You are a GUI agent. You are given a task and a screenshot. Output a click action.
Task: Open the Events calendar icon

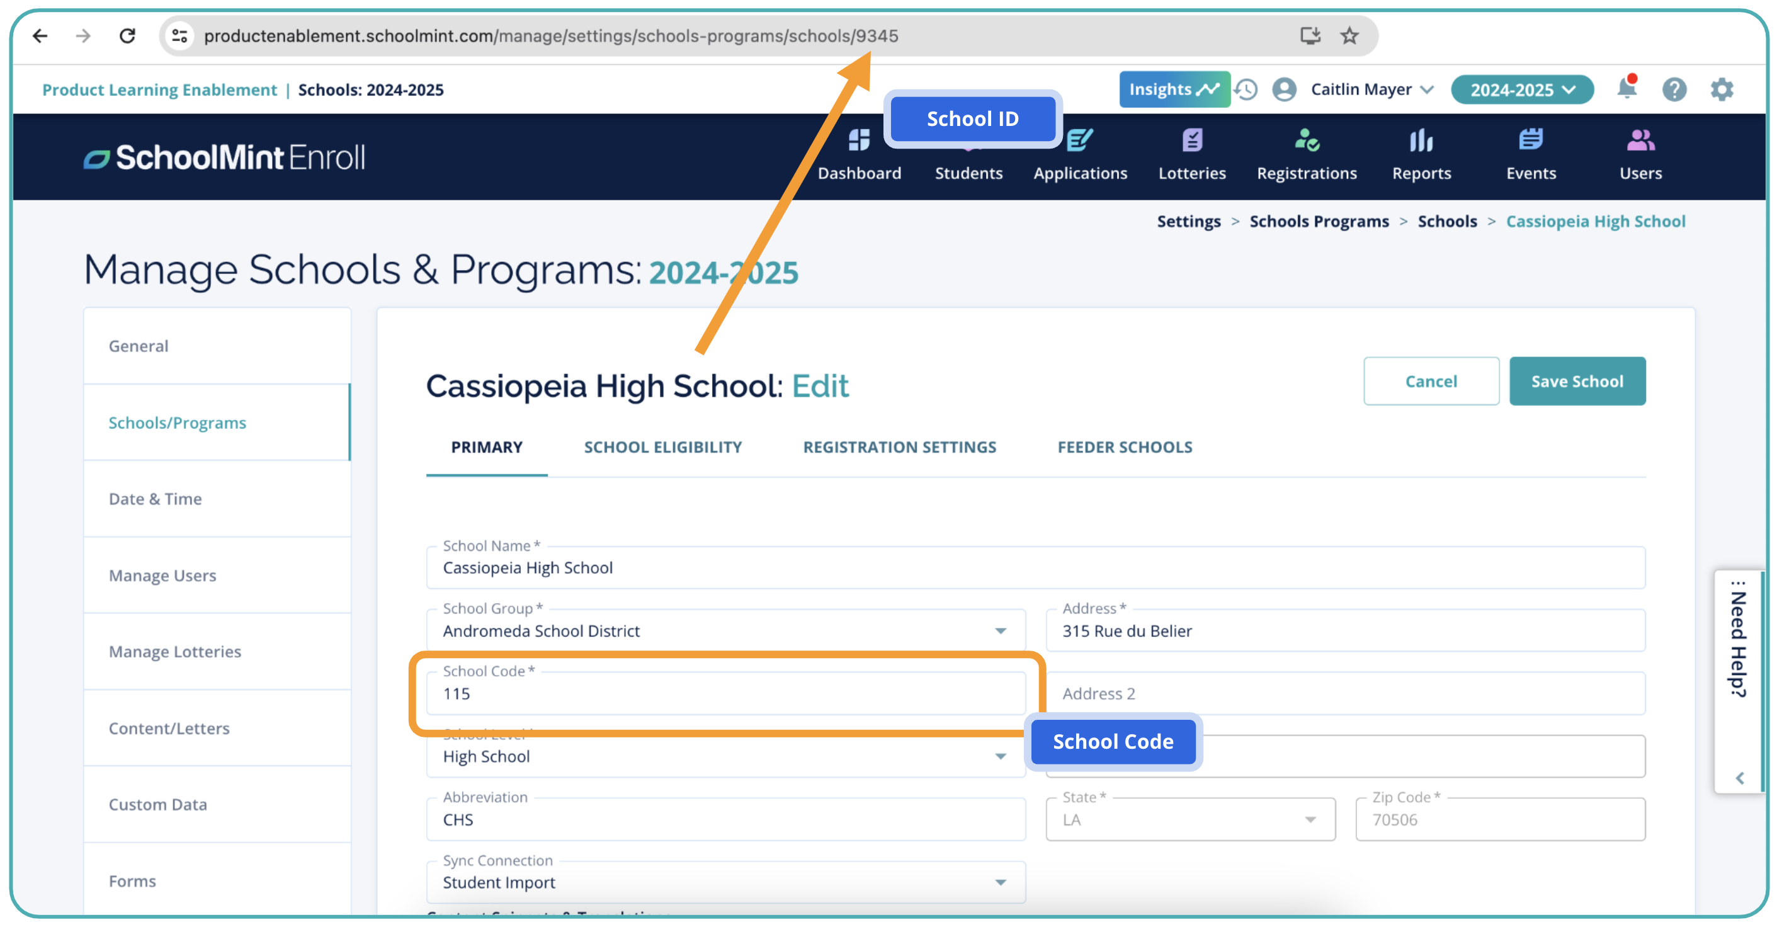pyautogui.click(x=1530, y=140)
